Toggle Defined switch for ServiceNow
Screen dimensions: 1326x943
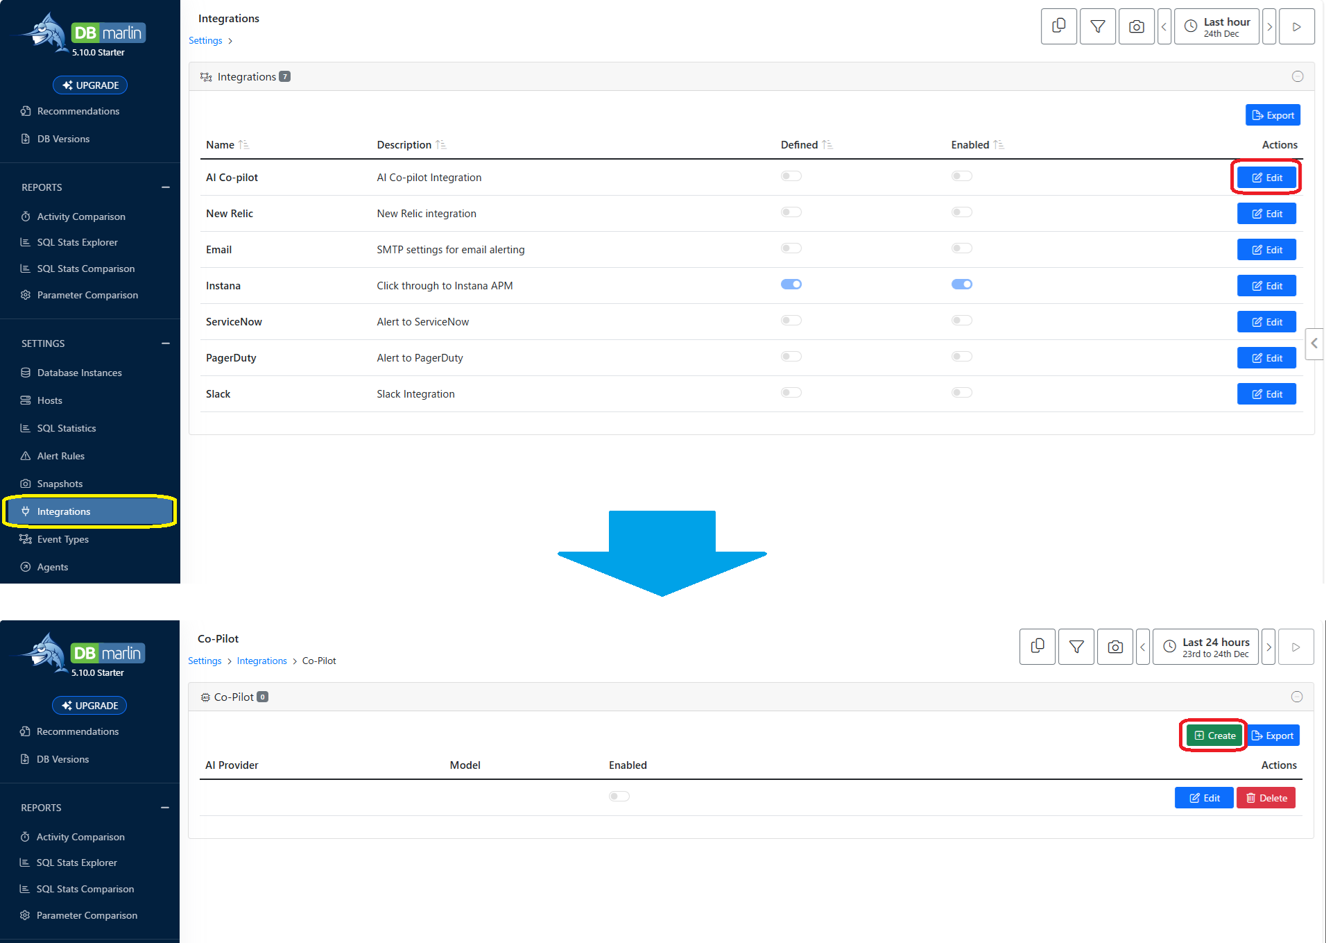coord(791,321)
